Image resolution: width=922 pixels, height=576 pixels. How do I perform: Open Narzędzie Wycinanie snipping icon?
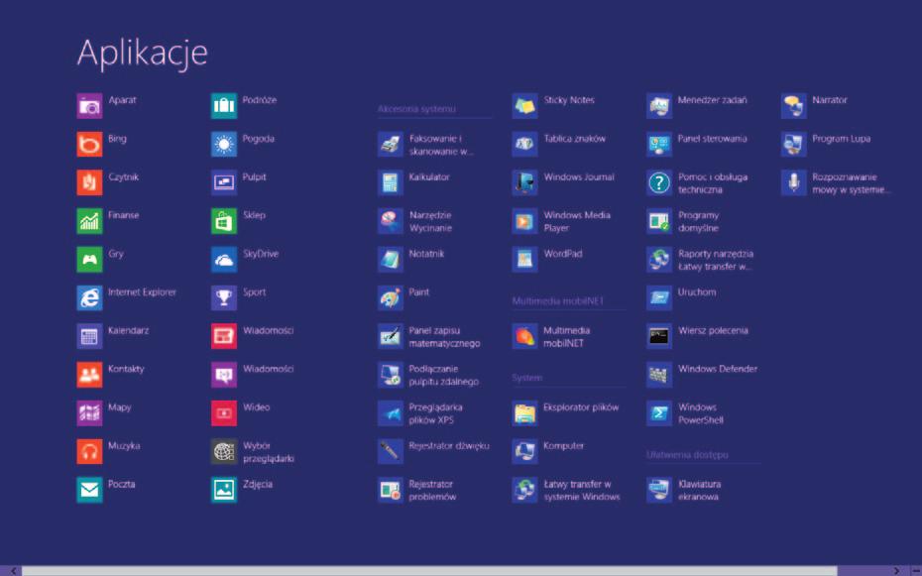click(391, 221)
